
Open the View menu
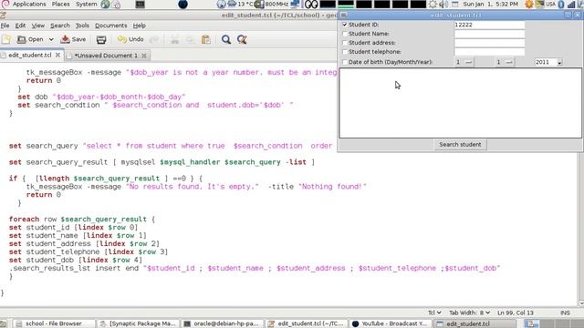(37, 26)
